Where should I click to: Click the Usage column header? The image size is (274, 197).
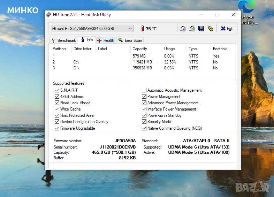coord(169,49)
